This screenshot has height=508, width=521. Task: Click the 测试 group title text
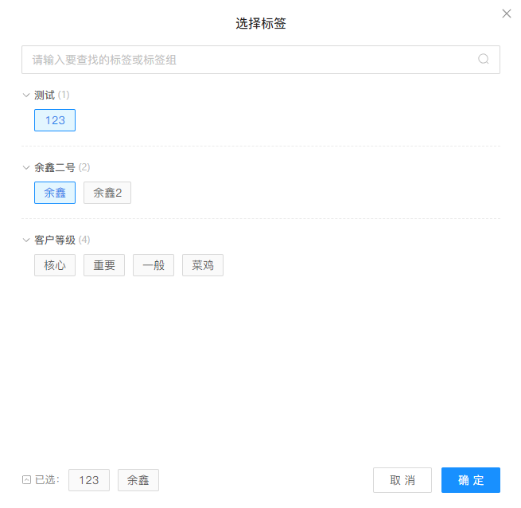tap(45, 96)
